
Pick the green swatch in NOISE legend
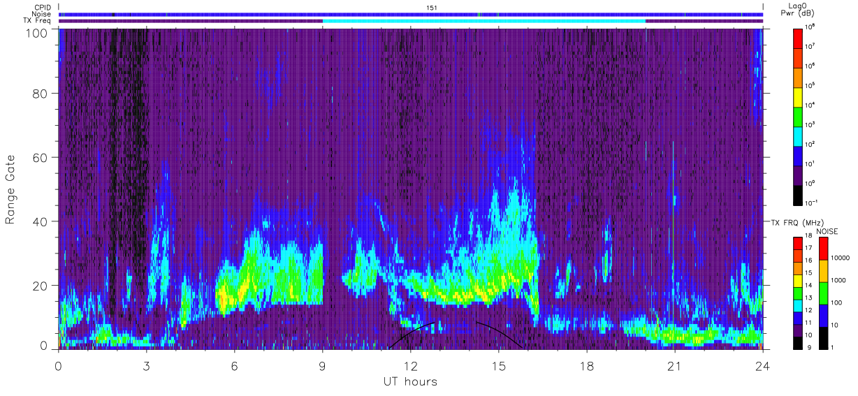tap(823, 293)
